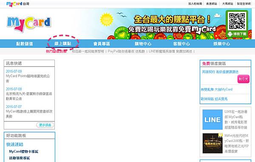The height and width of the screenshot is (162, 255).
Task: Open the 娛樂中心 navigation tab
Action: pos(222,44)
